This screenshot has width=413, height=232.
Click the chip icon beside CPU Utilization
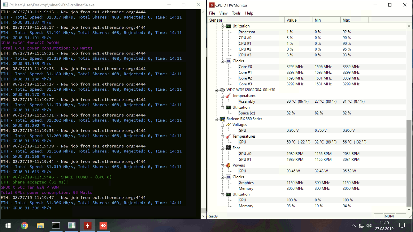(x=228, y=26)
